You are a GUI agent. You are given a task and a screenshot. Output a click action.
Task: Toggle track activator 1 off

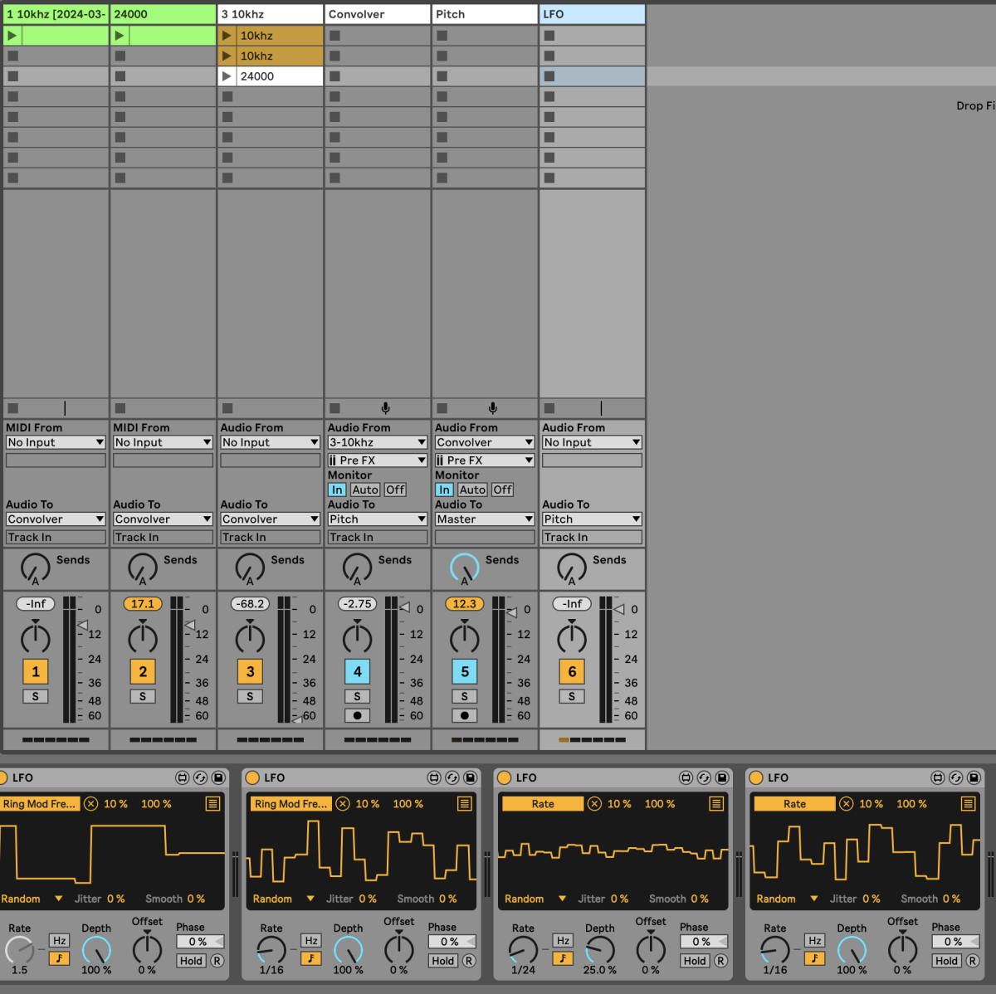(35, 671)
